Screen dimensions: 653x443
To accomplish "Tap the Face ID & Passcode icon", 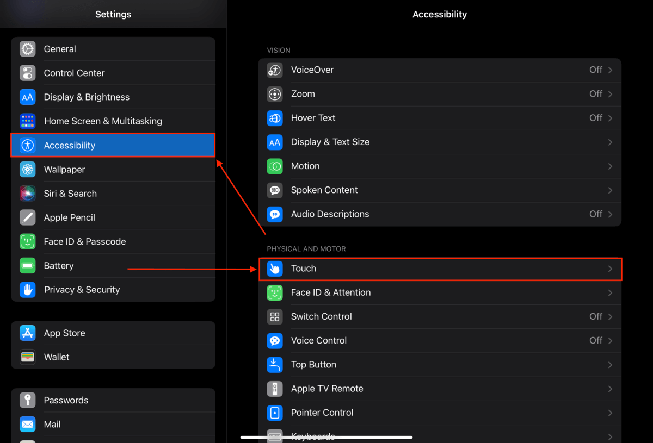I will (28, 241).
